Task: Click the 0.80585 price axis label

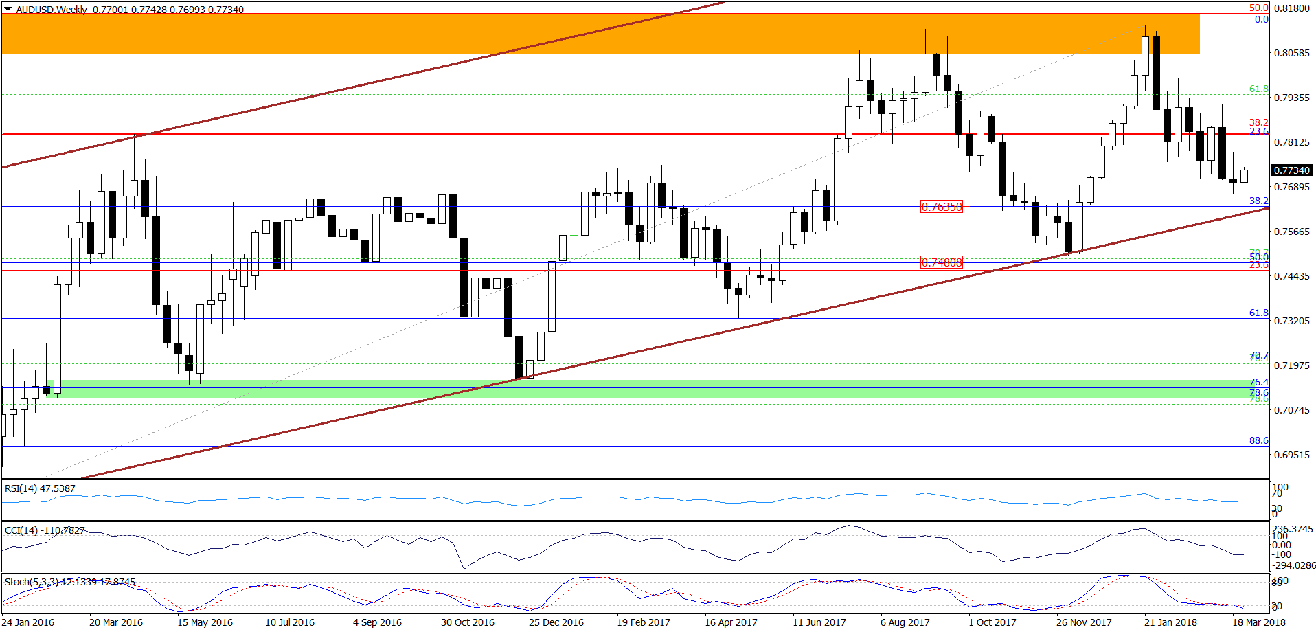Action: [x=1292, y=53]
